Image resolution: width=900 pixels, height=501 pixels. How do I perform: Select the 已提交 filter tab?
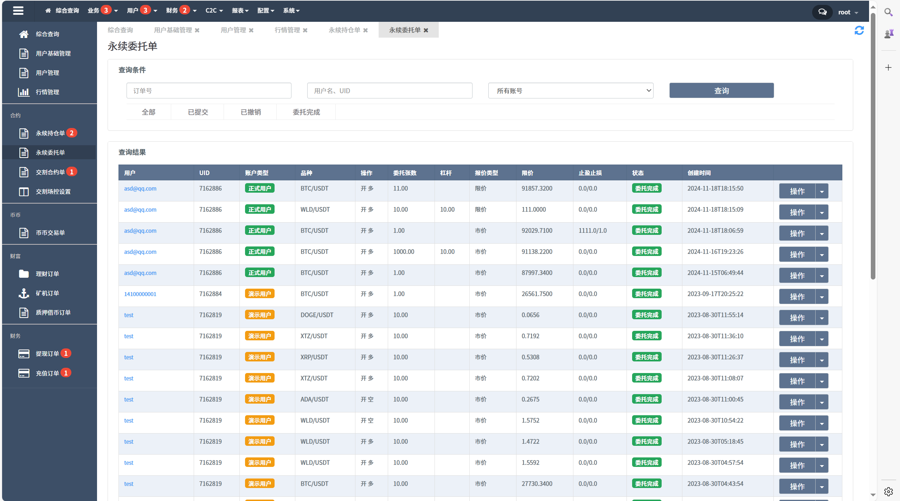point(198,112)
